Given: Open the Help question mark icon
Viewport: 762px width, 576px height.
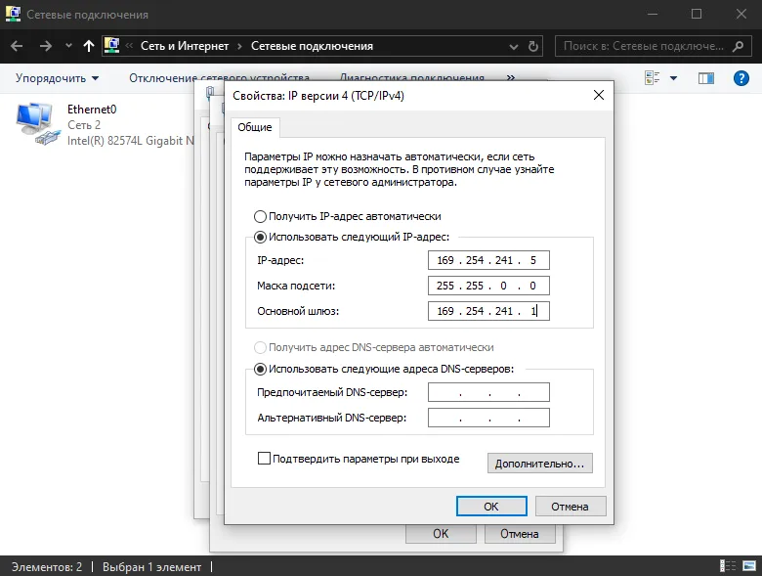Looking at the screenshot, I should pyautogui.click(x=741, y=78).
